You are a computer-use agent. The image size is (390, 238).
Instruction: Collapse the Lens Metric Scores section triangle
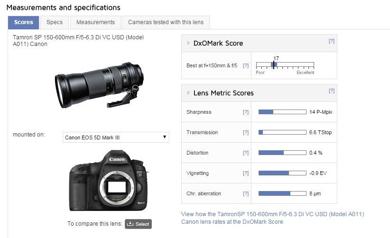coord(188,92)
